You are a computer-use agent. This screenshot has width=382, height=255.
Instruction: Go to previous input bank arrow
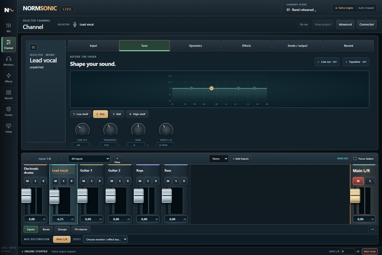(x=28, y=159)
